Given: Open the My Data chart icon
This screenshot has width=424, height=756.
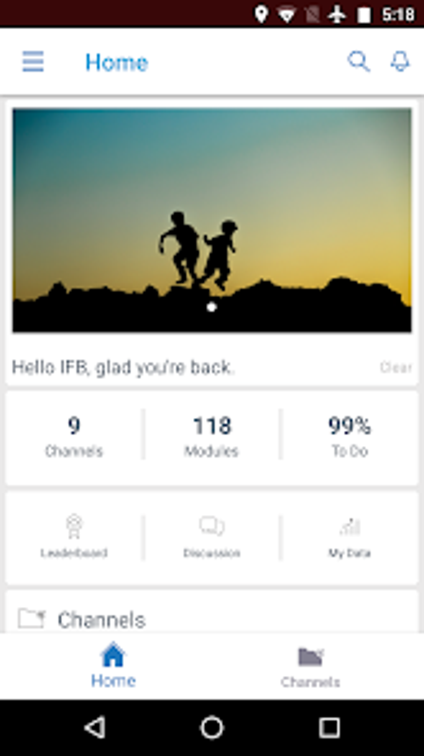Looking at the screenshot, I should 350,526.
